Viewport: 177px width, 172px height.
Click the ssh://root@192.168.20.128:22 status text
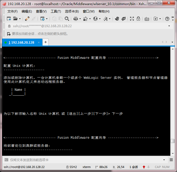click(x=24, y=167)
